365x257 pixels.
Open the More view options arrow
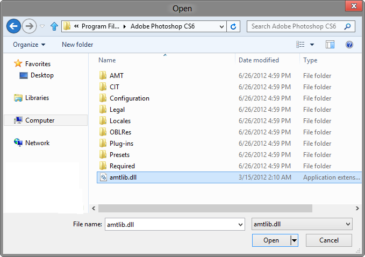(x=312, y=45)
